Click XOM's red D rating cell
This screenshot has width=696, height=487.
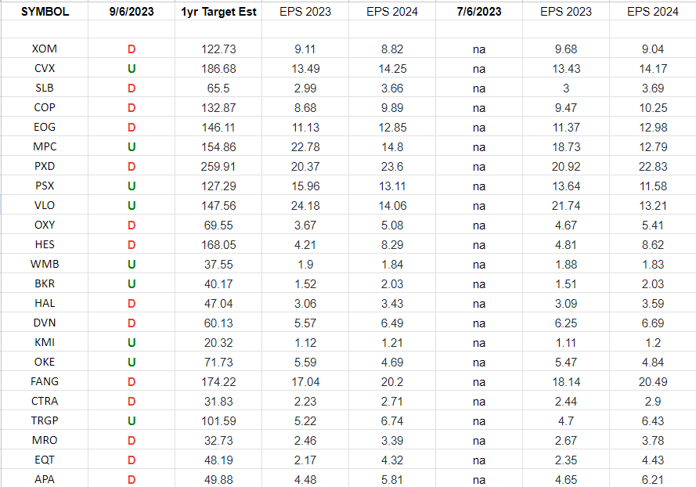(132, 49)
